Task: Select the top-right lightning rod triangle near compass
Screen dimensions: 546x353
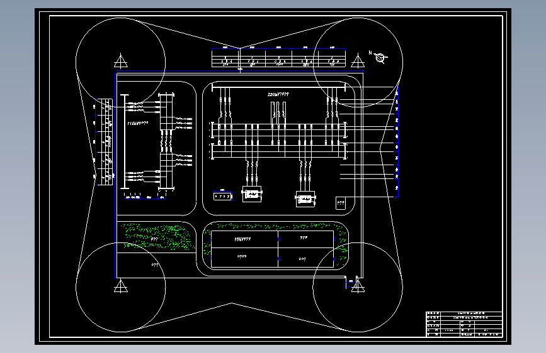Action: click(358, 60)
